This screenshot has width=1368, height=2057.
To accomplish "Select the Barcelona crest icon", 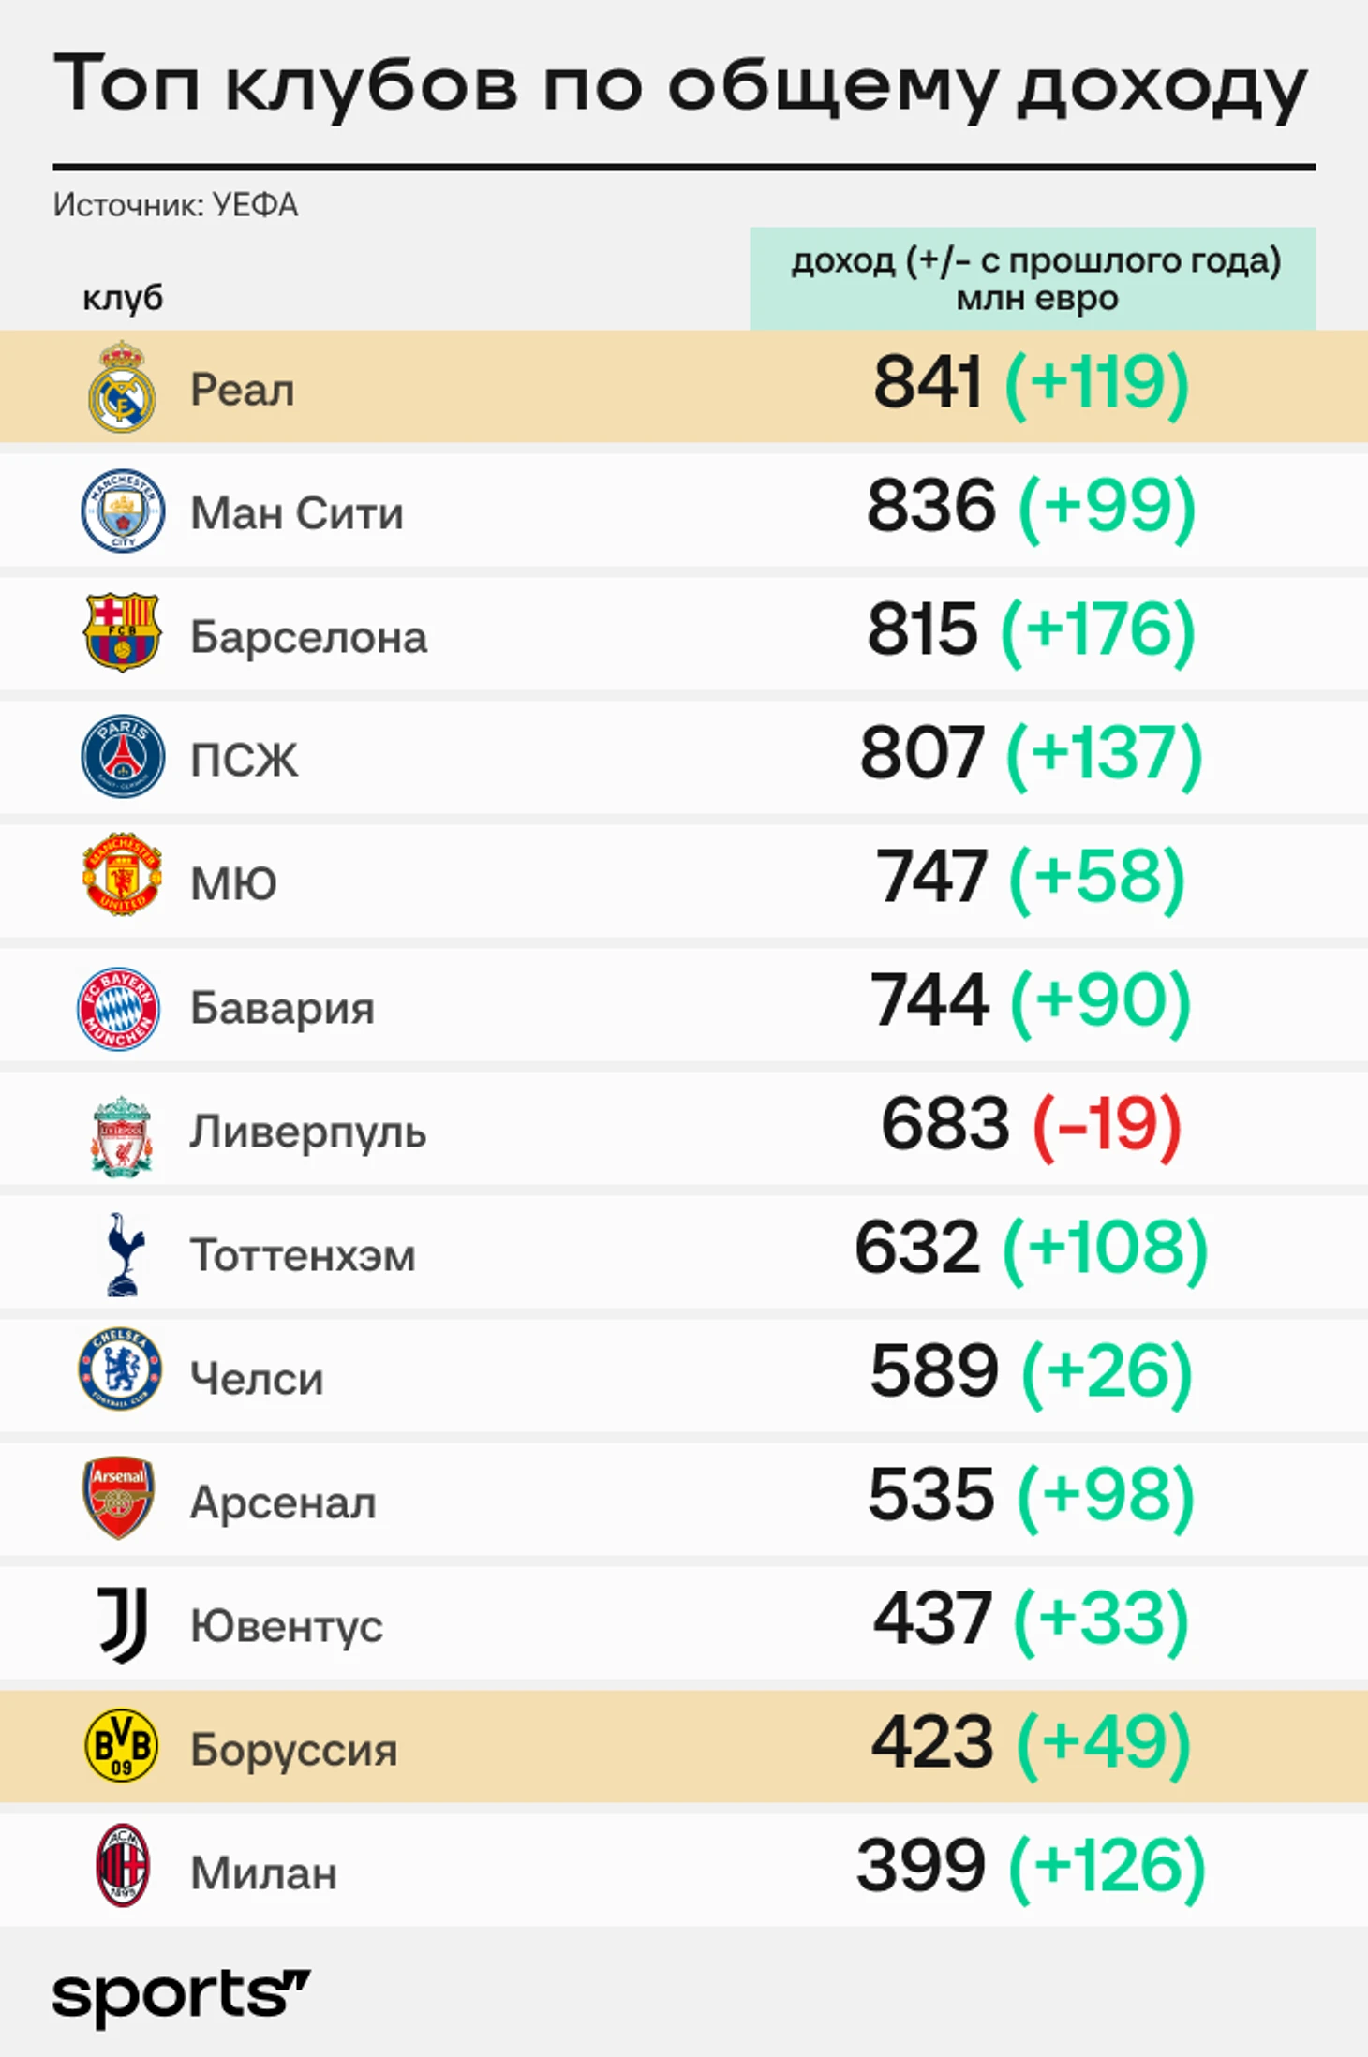I will pyautogui.click(x=123, y=632).
